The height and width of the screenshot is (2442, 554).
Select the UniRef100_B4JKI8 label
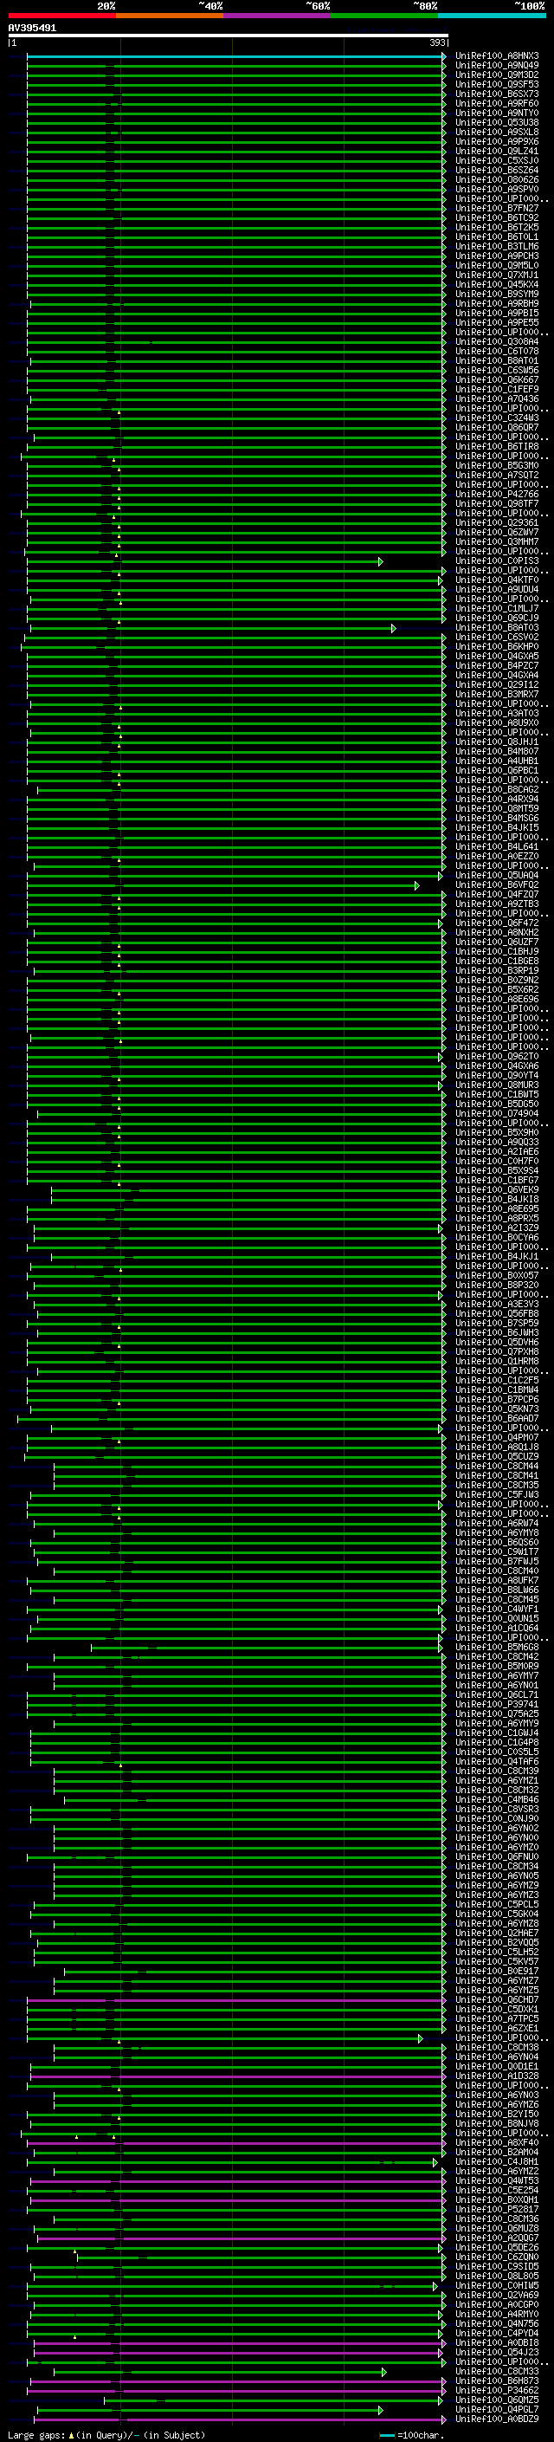tap(497, 1200)
